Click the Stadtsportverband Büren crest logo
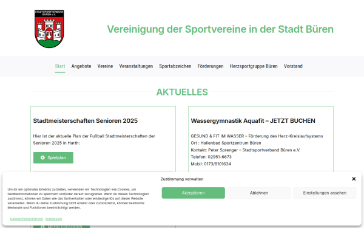This screenshot has width=364, height=228. pos(49,29)
